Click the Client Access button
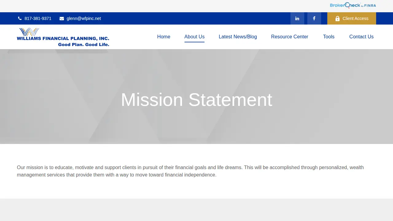Screen dimensions: 393x221 pos(352,18)
